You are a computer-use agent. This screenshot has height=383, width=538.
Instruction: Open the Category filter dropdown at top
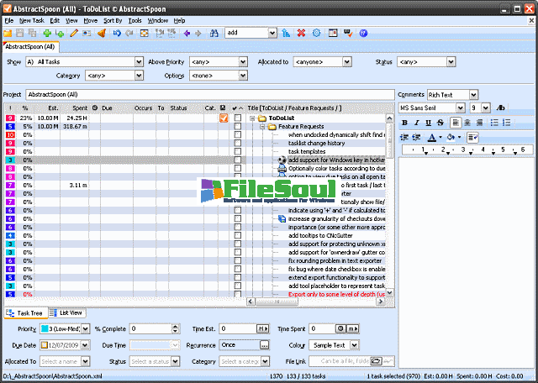(x=139, y=76)
